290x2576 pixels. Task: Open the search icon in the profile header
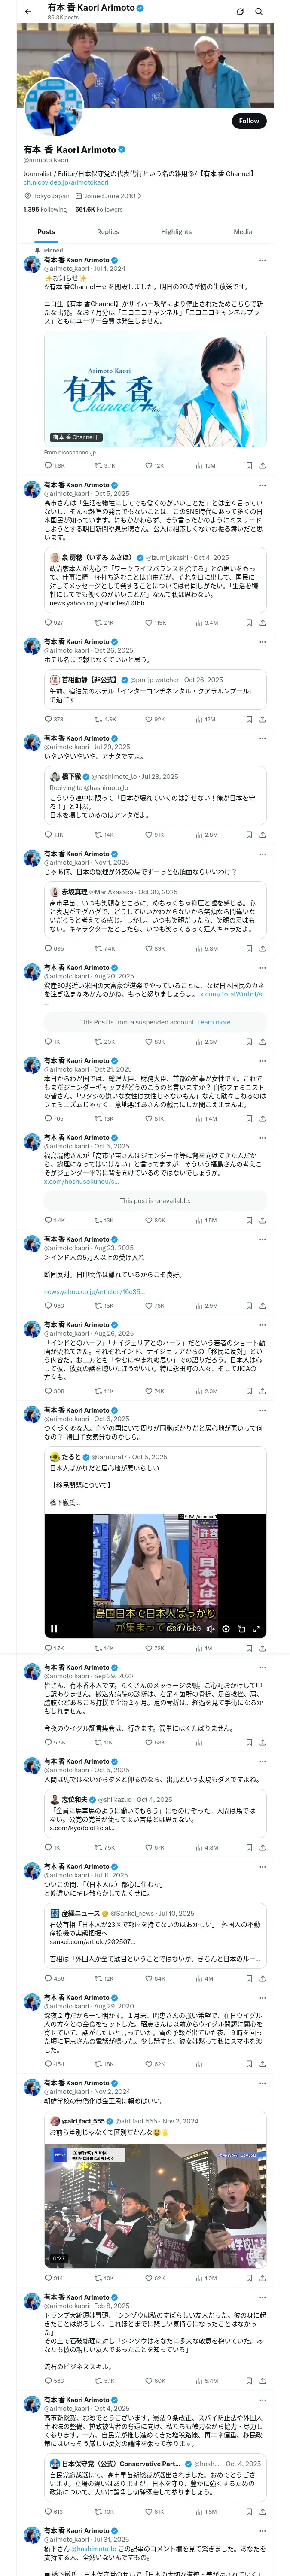pos(258,12)
